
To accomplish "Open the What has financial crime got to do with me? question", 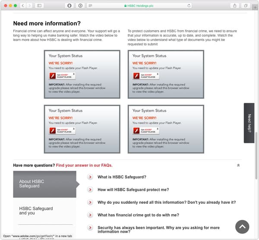I will pyautogui.click(x=138, y=215).
